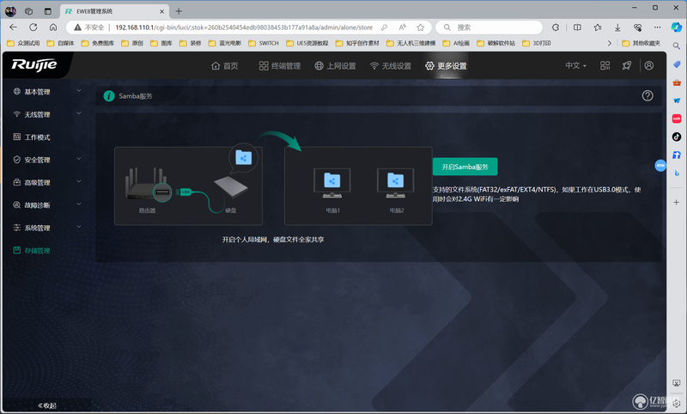Expand the 安全管理 sidebar section
The height and width of the screenshot is (414, 687).
(x=47, y=160)
